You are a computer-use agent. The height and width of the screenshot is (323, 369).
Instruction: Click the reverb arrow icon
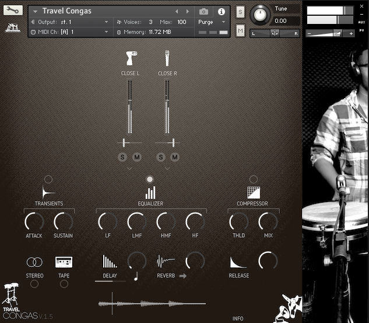pos(183,276)
